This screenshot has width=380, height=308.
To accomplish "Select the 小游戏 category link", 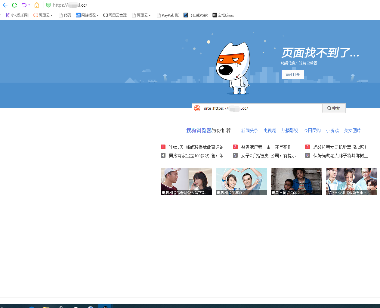I will (332, 130).
